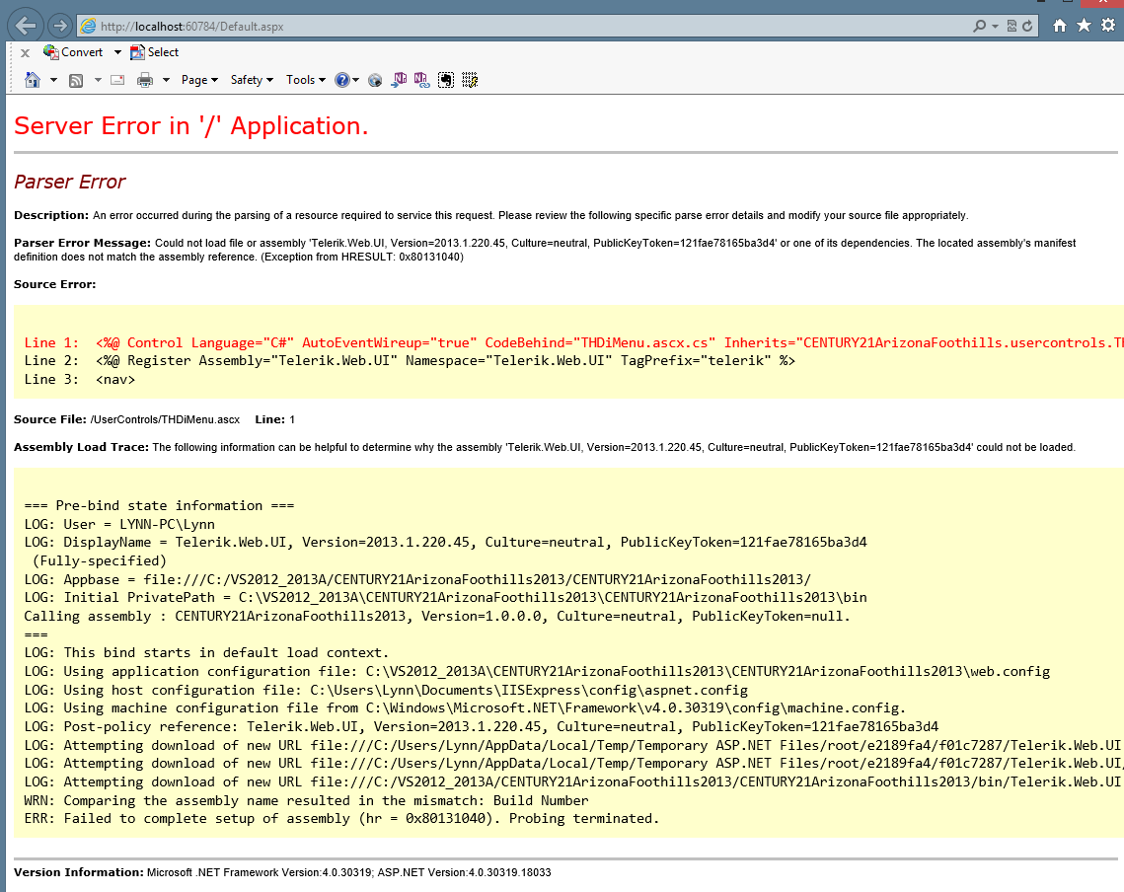Click the Convert to PDF button

pos(72,52)
